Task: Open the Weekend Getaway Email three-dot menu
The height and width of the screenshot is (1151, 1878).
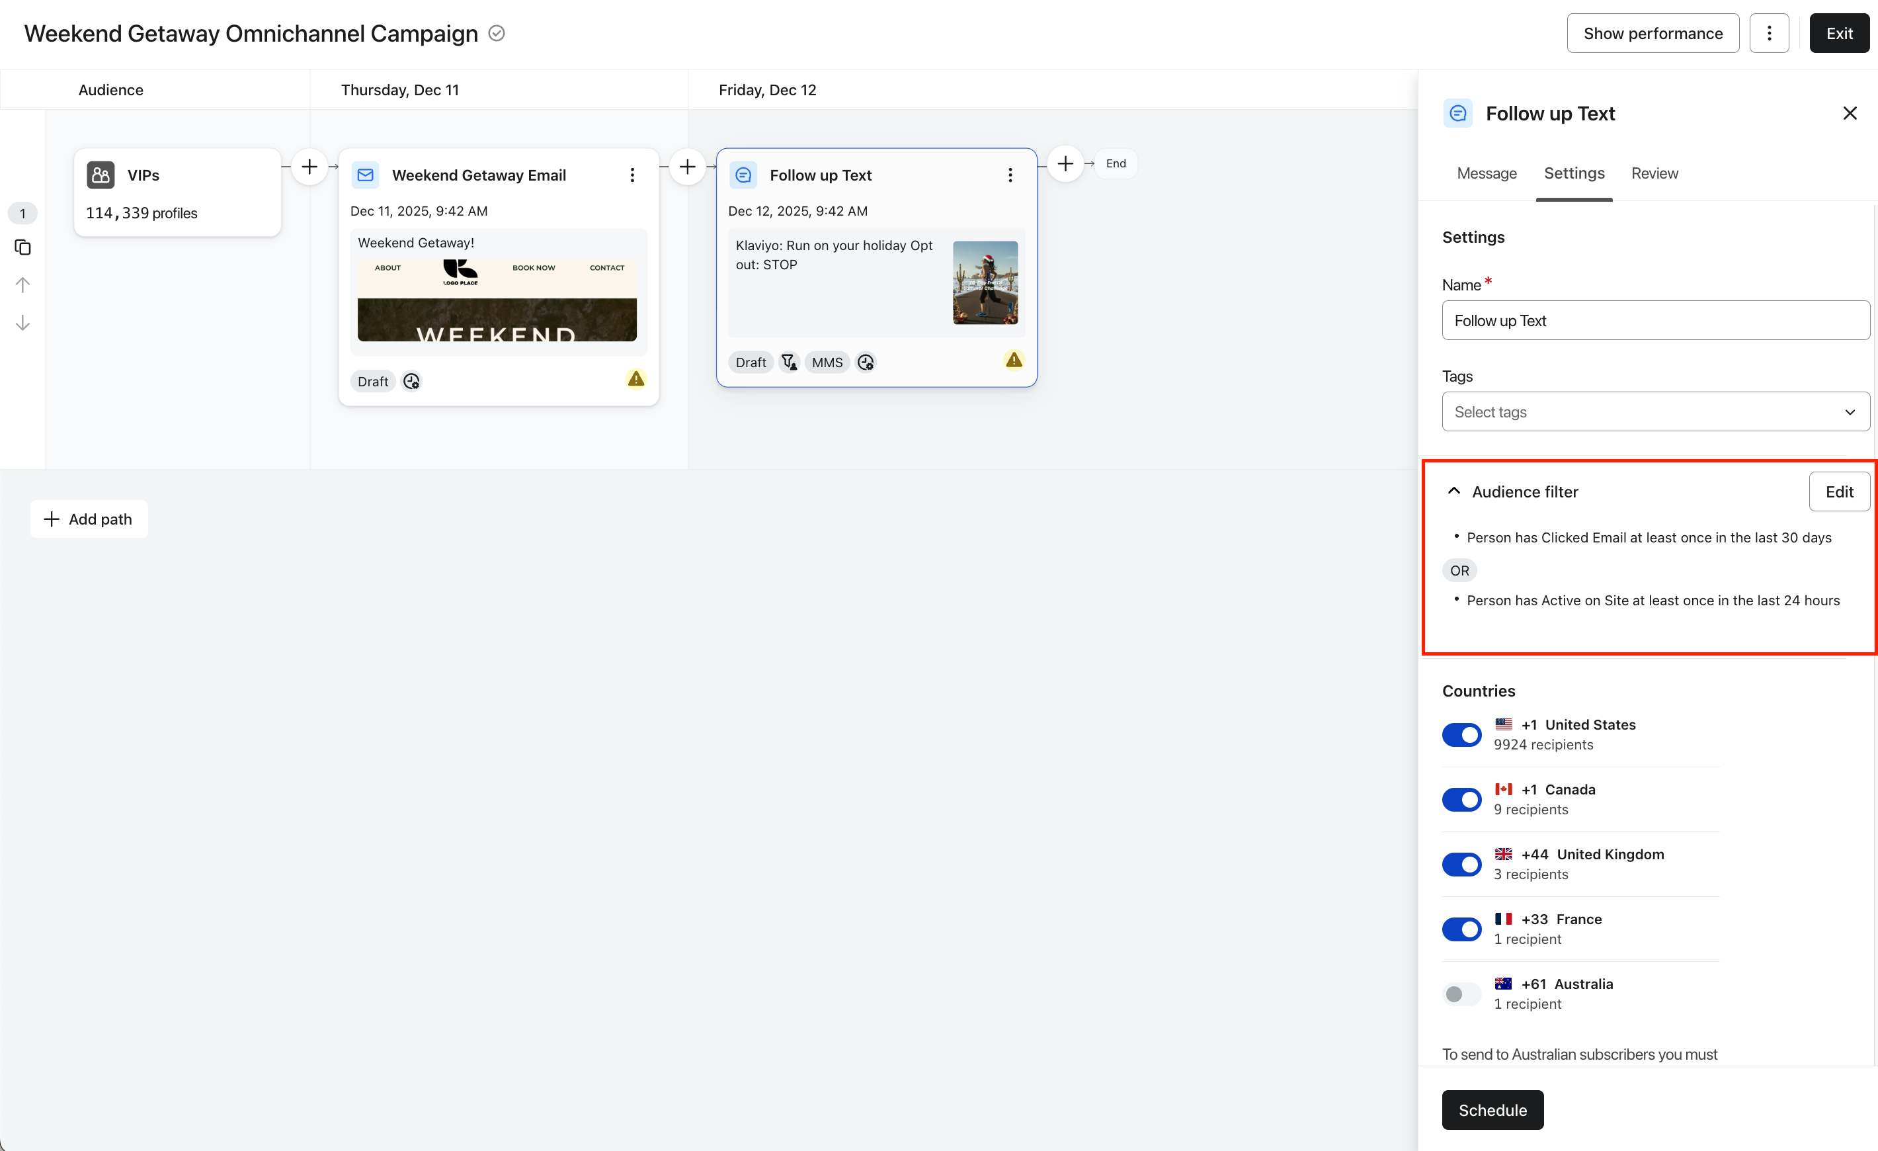Action: click(x=632, y=175)
